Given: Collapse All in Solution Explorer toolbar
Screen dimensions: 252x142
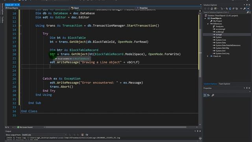Looking at the screenshot, I should click(x=233, y=9).
